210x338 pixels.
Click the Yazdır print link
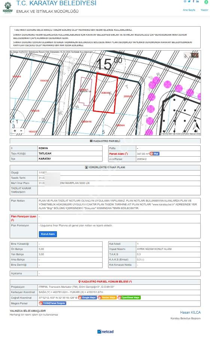click(x=204, y=10)
